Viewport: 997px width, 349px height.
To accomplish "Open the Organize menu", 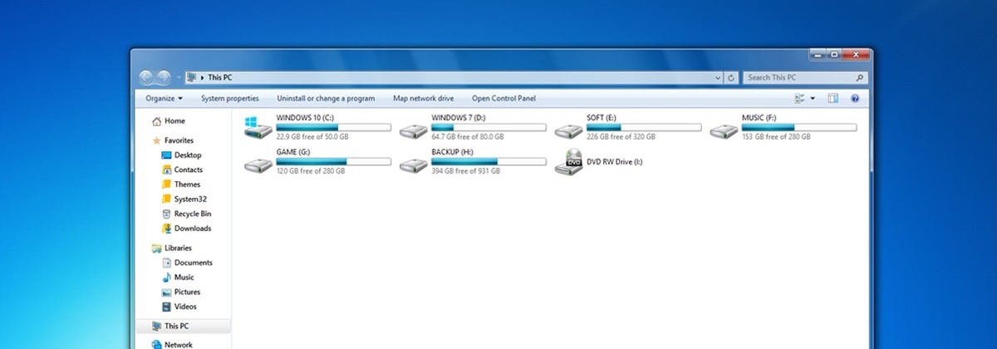I will [x=165, y=98].
